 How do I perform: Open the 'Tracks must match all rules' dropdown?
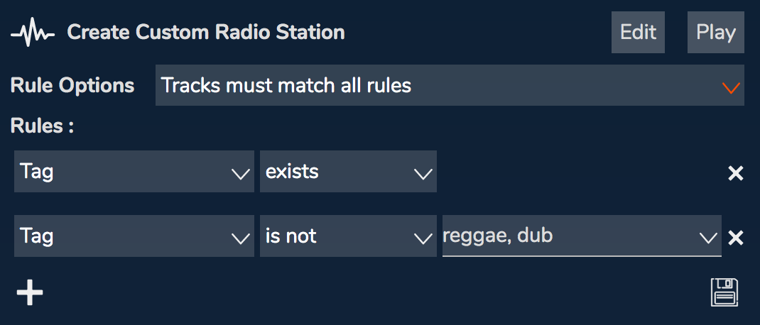tap(450, 85)
